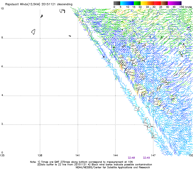
Task: Click the longitude 135 axis label
Action: tap(2, 155)
